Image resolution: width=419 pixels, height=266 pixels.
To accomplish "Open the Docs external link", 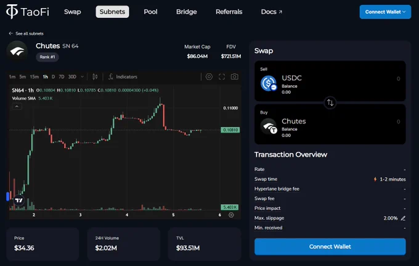I will tap(272, 12).
